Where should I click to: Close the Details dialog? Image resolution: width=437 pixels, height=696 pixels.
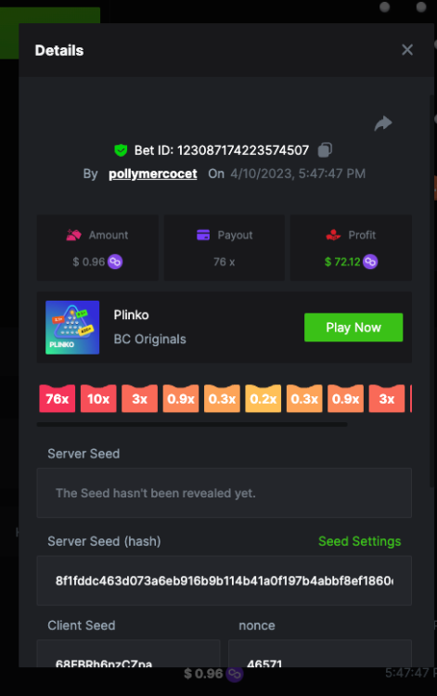coord(407,50)
